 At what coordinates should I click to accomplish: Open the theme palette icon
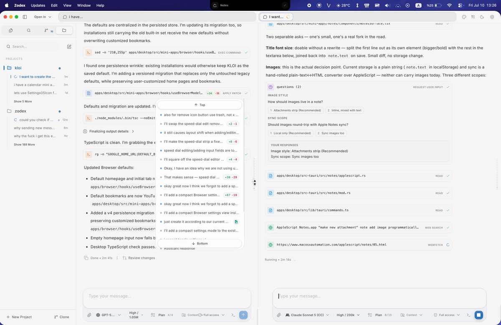[x=464, y=17]
